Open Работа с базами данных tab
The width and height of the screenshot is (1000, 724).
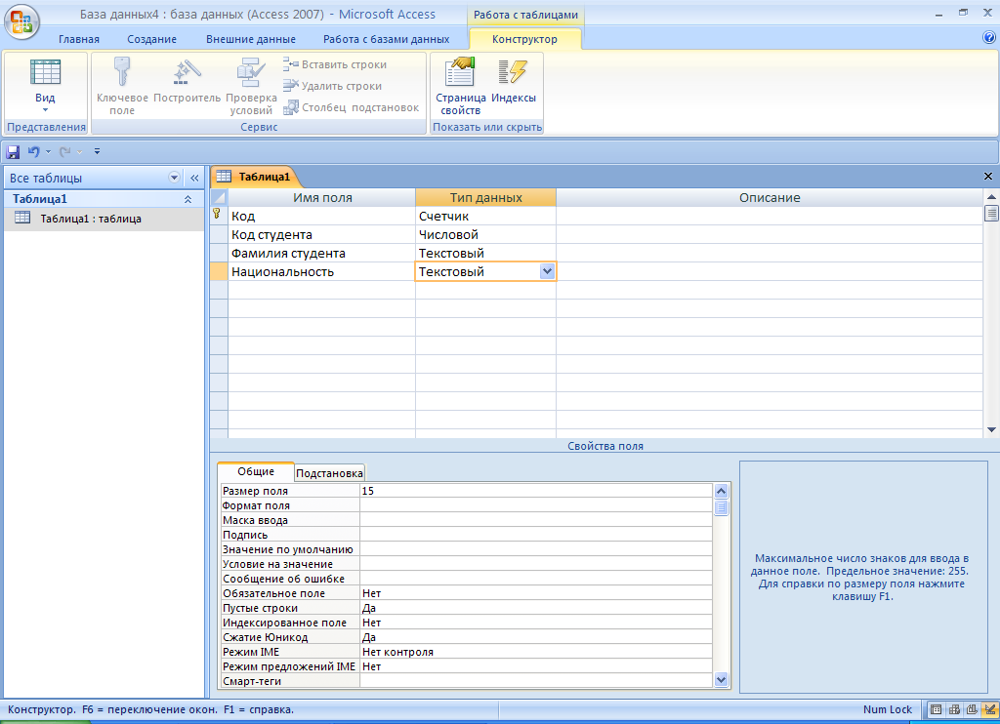coord(387,39)
